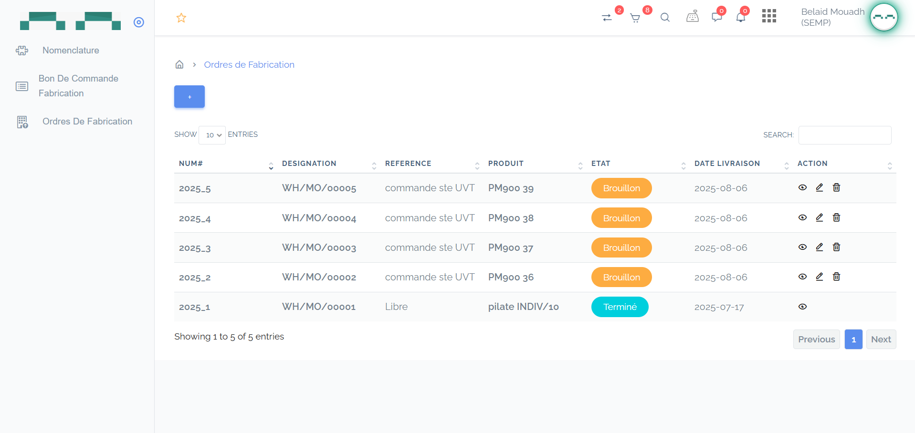Click the Brouillon badge for 2025_5

621,188
